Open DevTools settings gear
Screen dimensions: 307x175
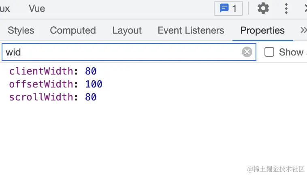pos(263,9)
